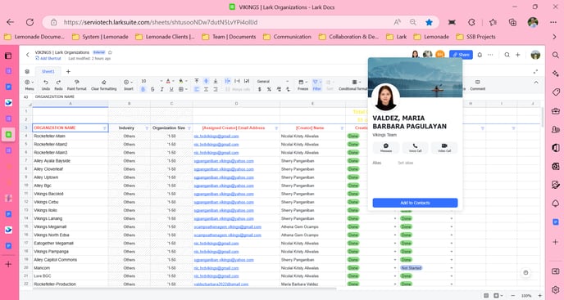Open the Industry column filter arrow
Screen dimensions: 564x300
click(147, 128)
